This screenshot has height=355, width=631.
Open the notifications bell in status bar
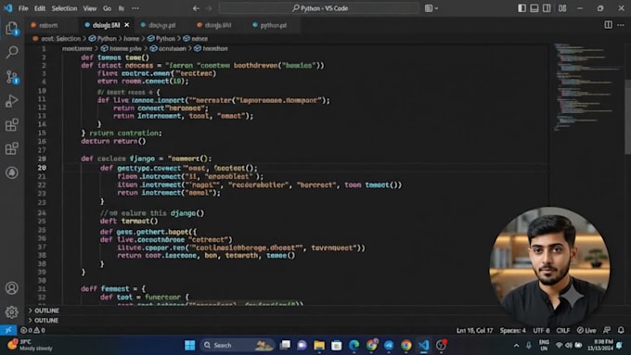[621, 330]
